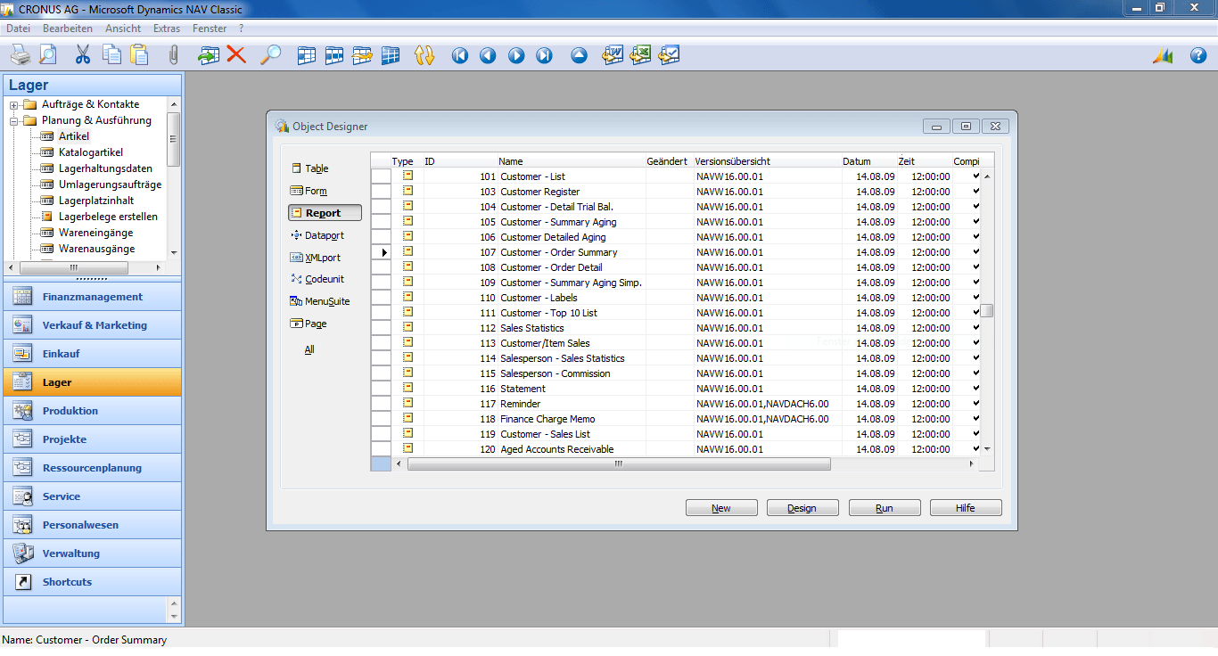1218x656 pixels.
Task: Send to Microsoft Word toolbar icon
Action: pos(613,55)
